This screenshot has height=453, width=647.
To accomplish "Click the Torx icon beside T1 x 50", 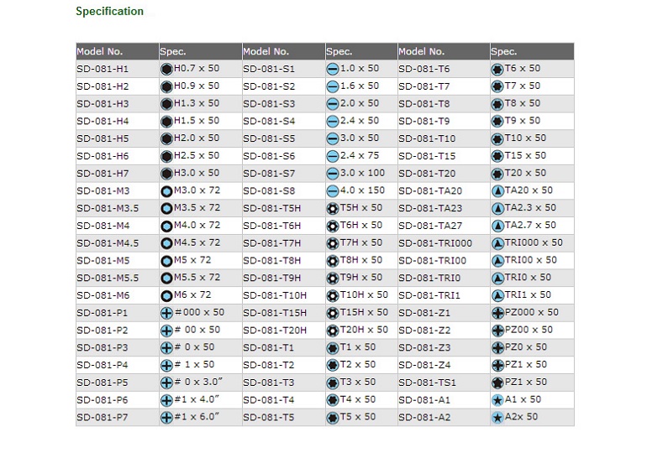I will 333,348.
